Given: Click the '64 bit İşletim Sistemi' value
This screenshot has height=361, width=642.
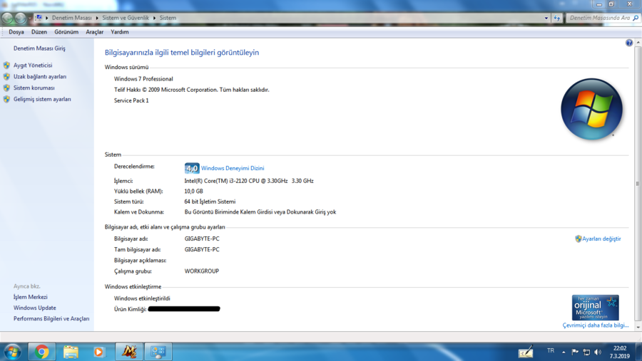Looking at the screenshot, I should pyautogui.click(x=210, y=202).
